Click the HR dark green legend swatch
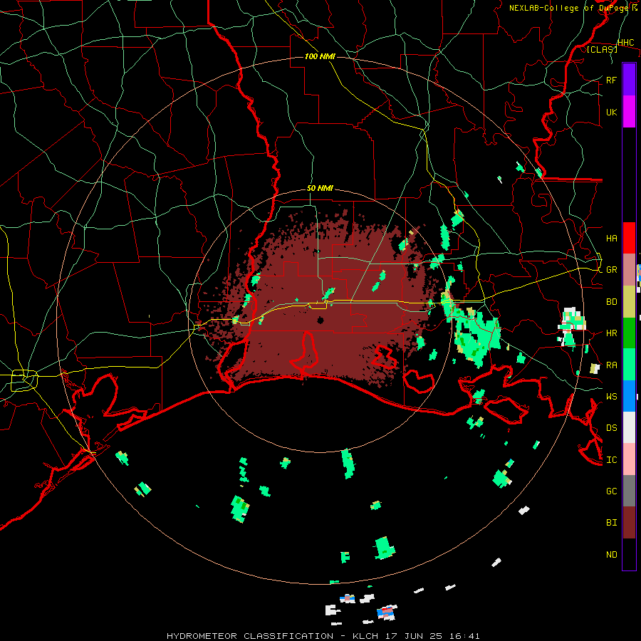Screen dimensions: 641x641 (x=629, y=333)
